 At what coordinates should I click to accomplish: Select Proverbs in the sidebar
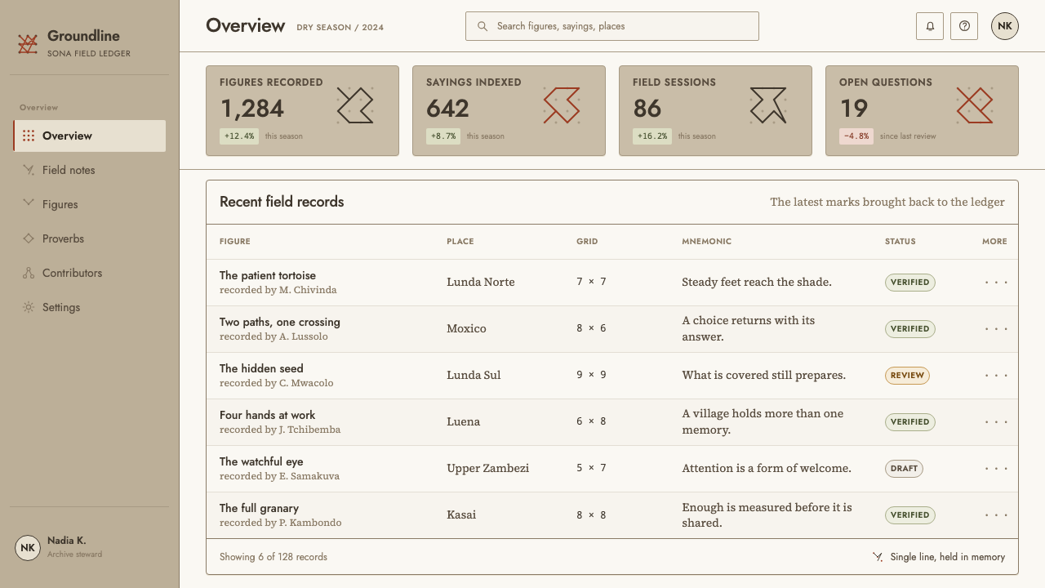tap(90, 238)
